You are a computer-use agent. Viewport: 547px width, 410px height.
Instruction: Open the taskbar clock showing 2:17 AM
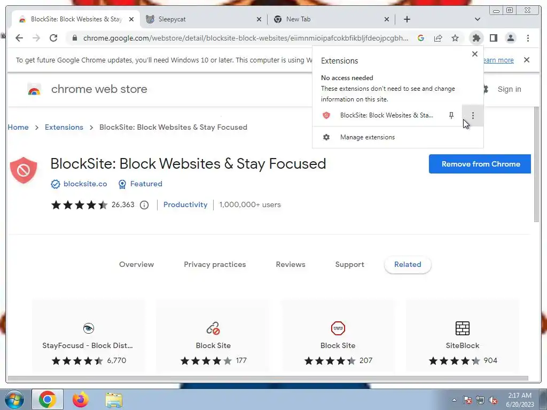tap(520, 400)
